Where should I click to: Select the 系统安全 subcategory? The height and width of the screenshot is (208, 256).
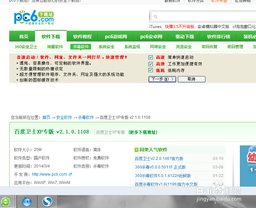(x=107, y=47)
